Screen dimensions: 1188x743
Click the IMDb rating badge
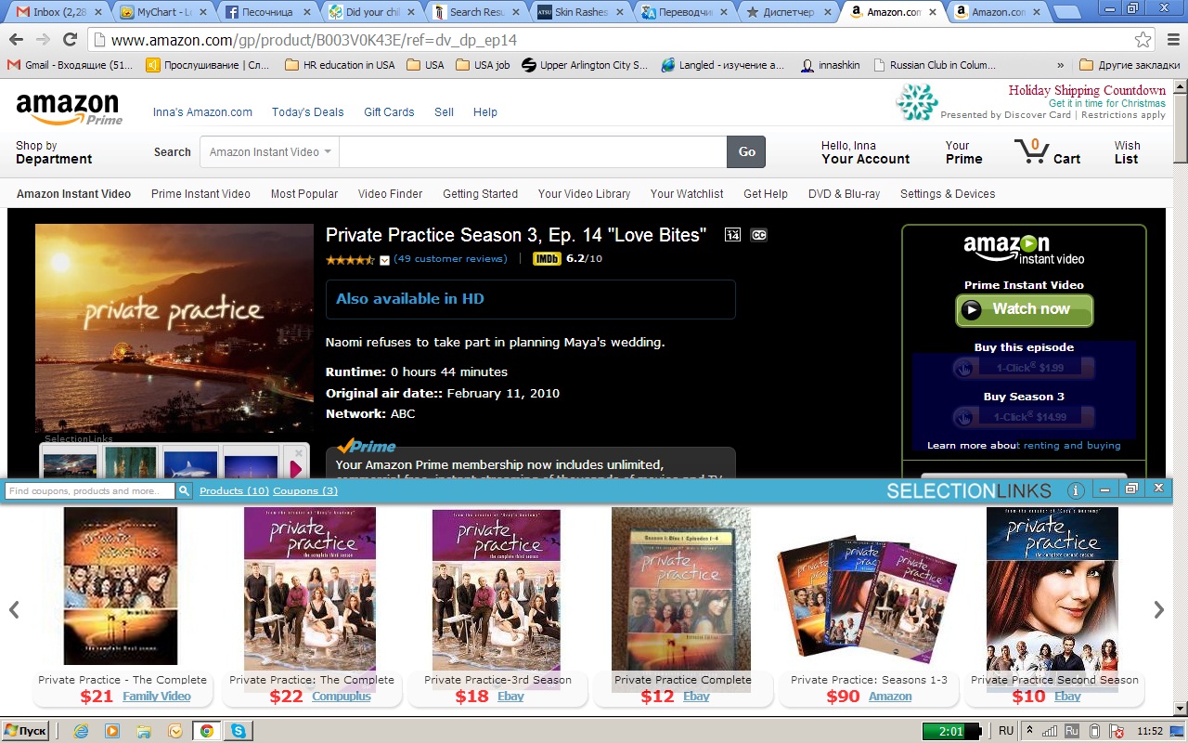point(547,259)
